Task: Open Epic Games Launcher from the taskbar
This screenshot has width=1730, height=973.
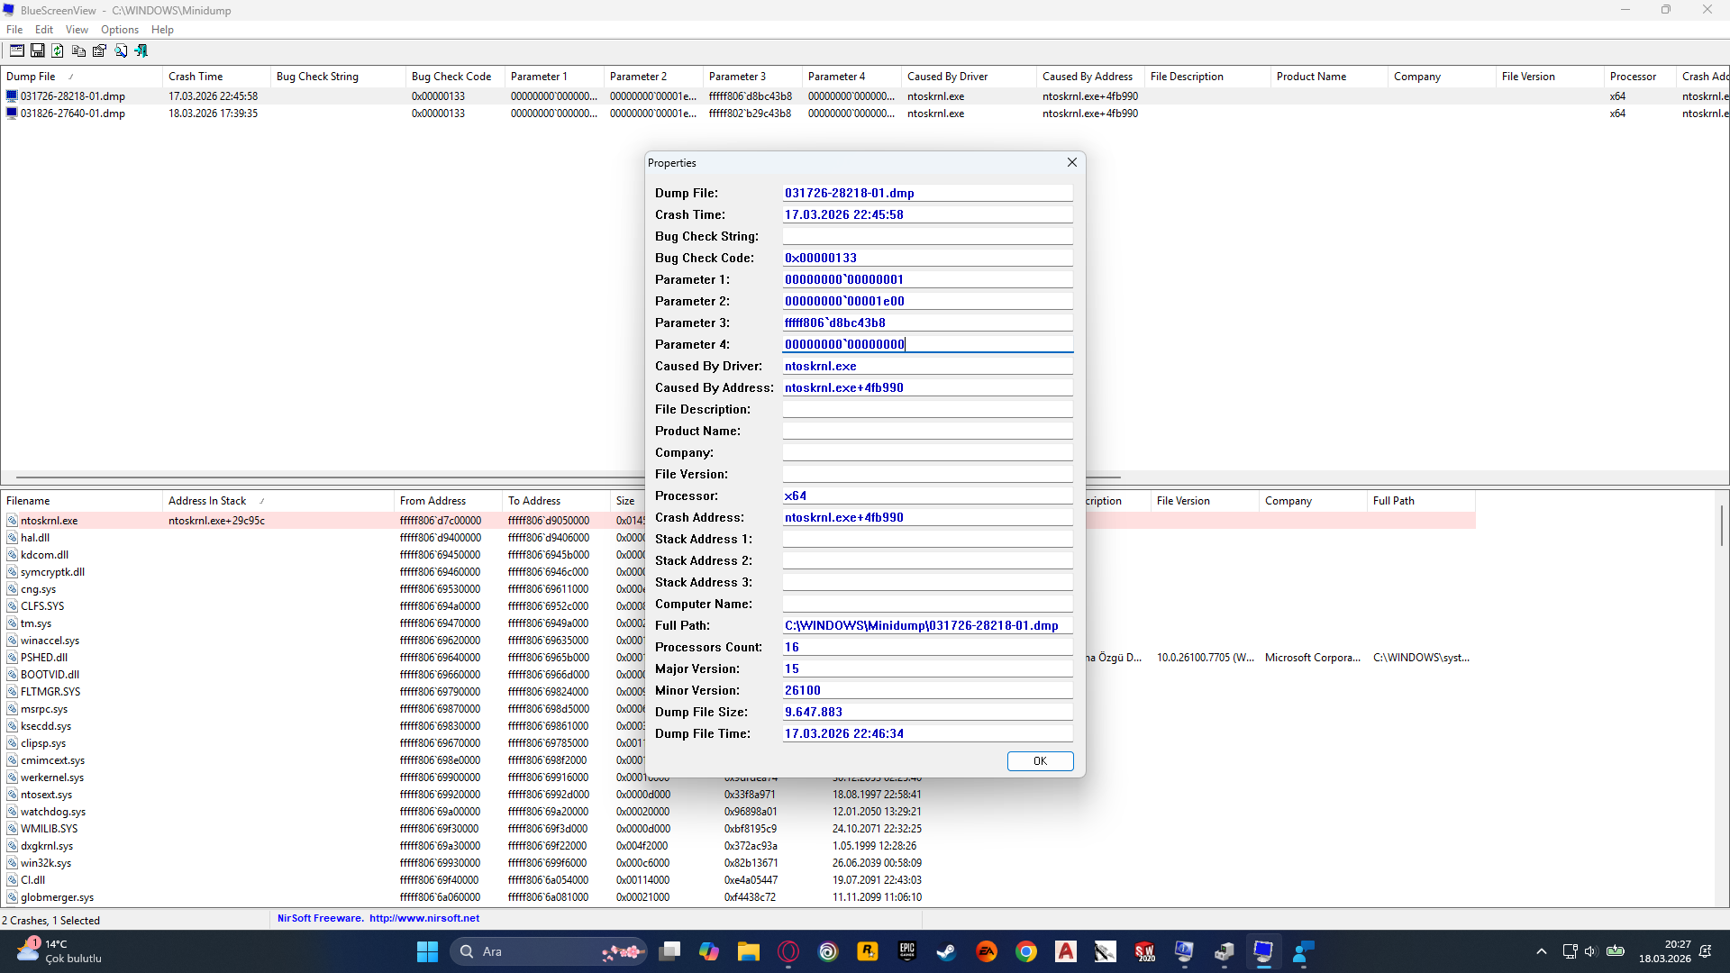Action: (907, 951)
